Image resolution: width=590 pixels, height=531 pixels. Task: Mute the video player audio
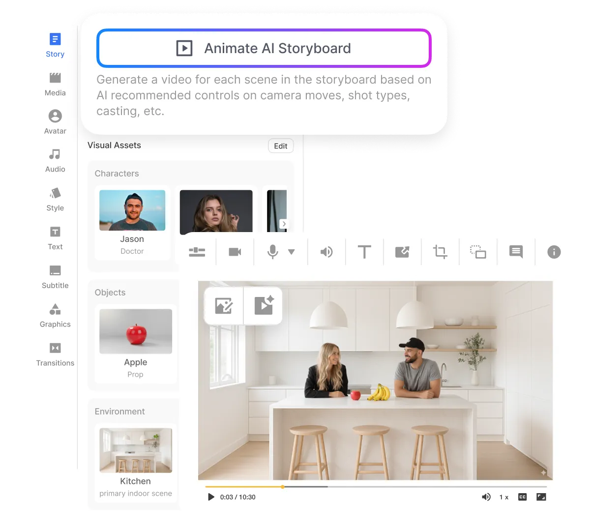pyautogui.click(x=486, y=497)
